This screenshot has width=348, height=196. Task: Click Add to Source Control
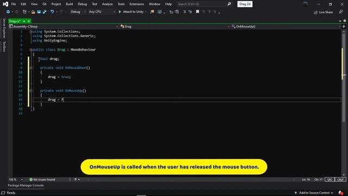pos(314,193)
